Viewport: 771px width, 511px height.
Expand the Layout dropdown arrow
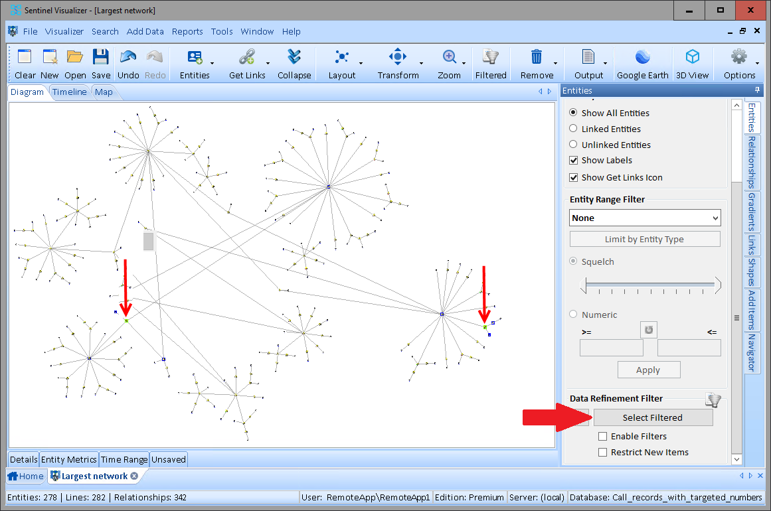[361, 64]
